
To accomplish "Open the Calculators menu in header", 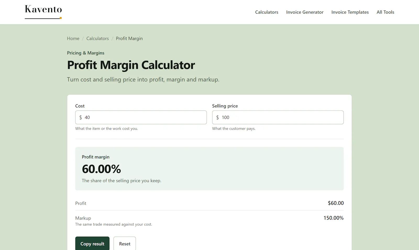I will [x=267, y=12].
